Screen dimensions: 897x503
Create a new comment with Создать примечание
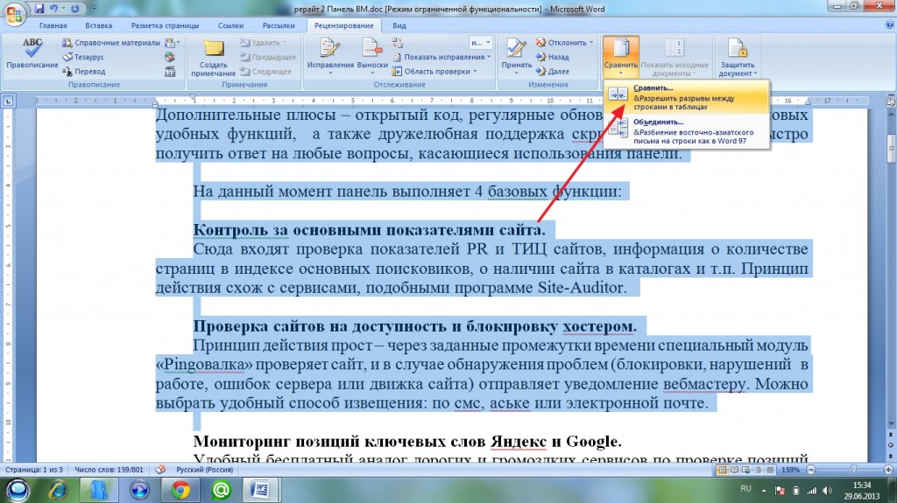[x=213, y=57]
